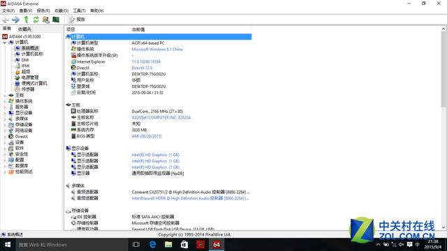Click the green Refresh icon
The image size is (447, 251).
[x=36, y=20]
